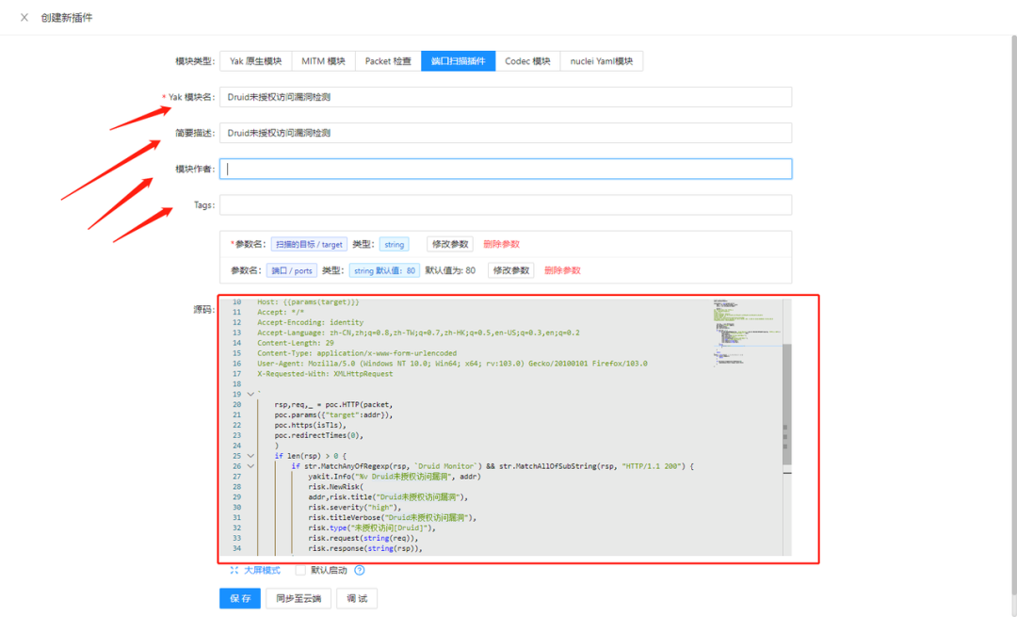This screenshot has width=1017, height=617.
Task: Select MITM 模块 module type
Action: 323,61
